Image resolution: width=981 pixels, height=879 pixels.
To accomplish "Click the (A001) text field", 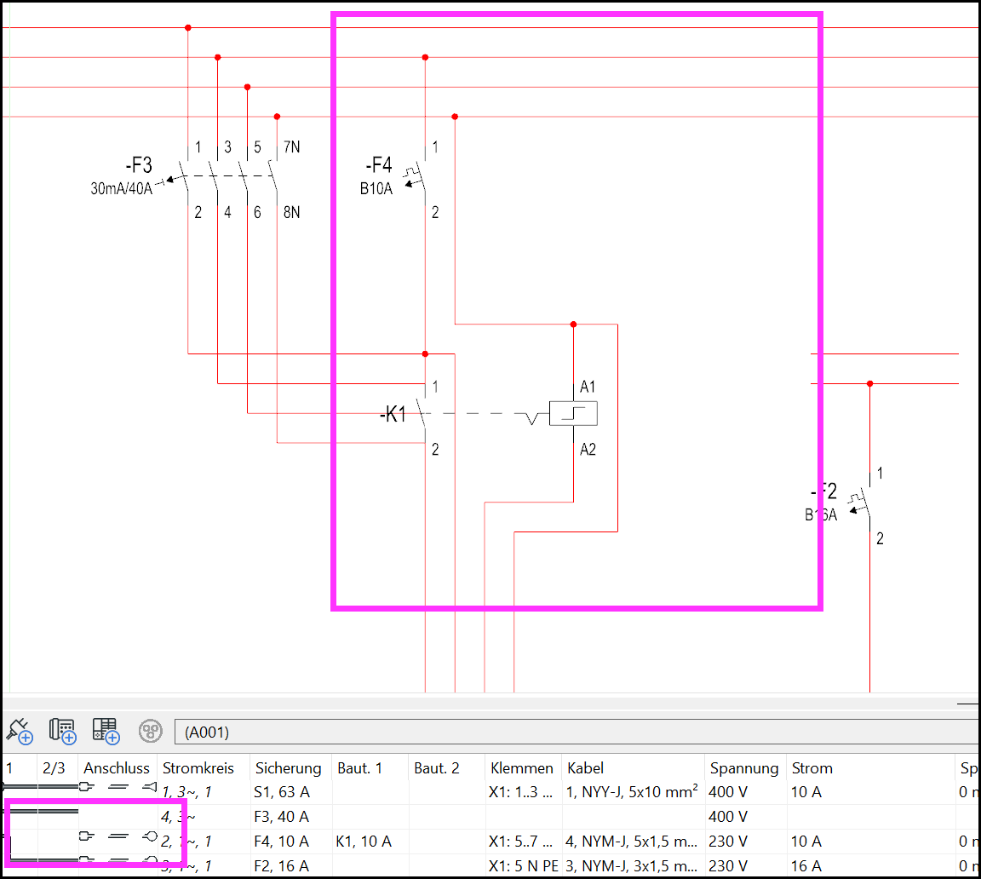I will (x=577, y=732).
